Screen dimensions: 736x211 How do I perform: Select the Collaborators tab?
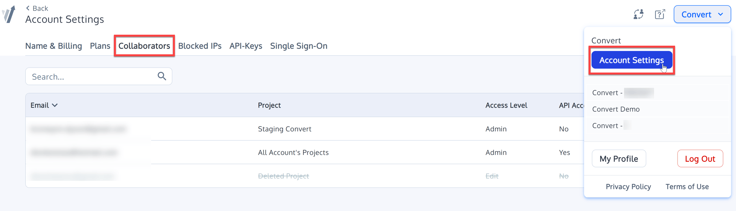tap(144, 46)
